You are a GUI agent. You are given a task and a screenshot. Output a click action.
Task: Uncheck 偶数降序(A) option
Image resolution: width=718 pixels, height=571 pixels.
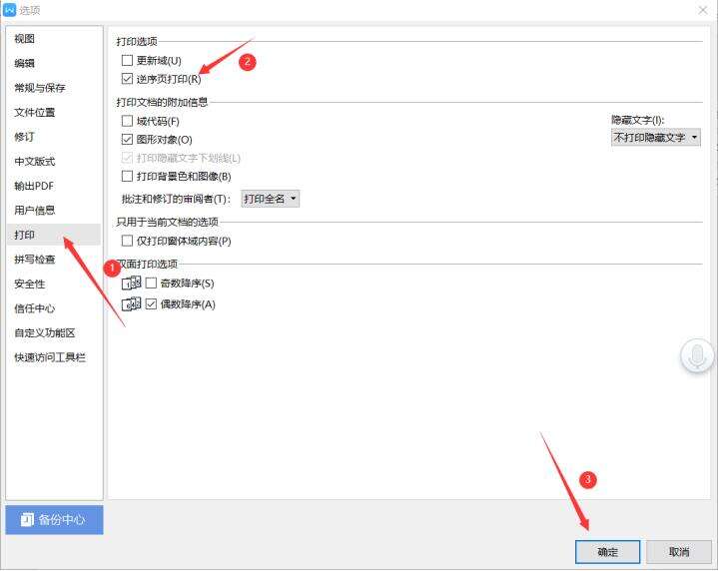pos(151,304)
